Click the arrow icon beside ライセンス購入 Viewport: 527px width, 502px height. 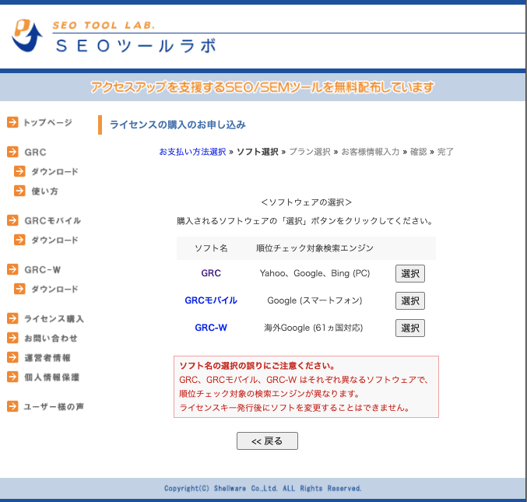(x=12, y=318)
